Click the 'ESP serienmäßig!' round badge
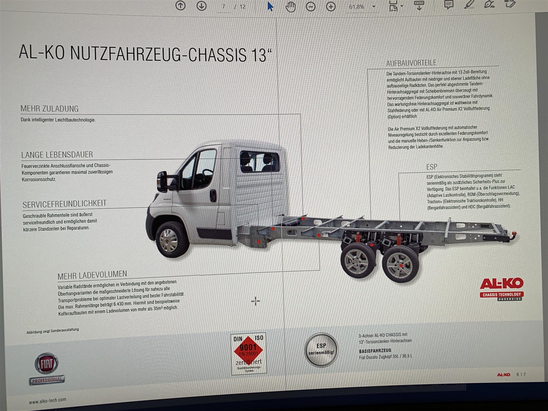Viewport: 548px width, 411px height. tap(321, 350)
